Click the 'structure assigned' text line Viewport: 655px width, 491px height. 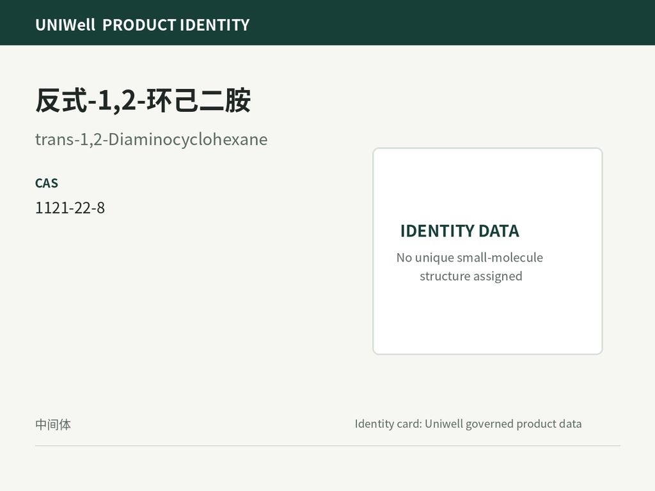471,276
